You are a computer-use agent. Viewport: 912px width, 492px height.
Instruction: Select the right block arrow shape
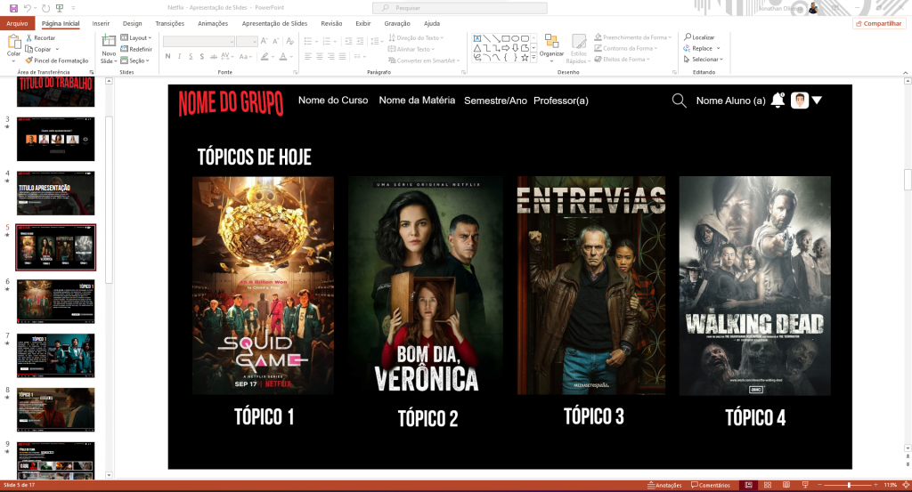click(x=506, y=48)
